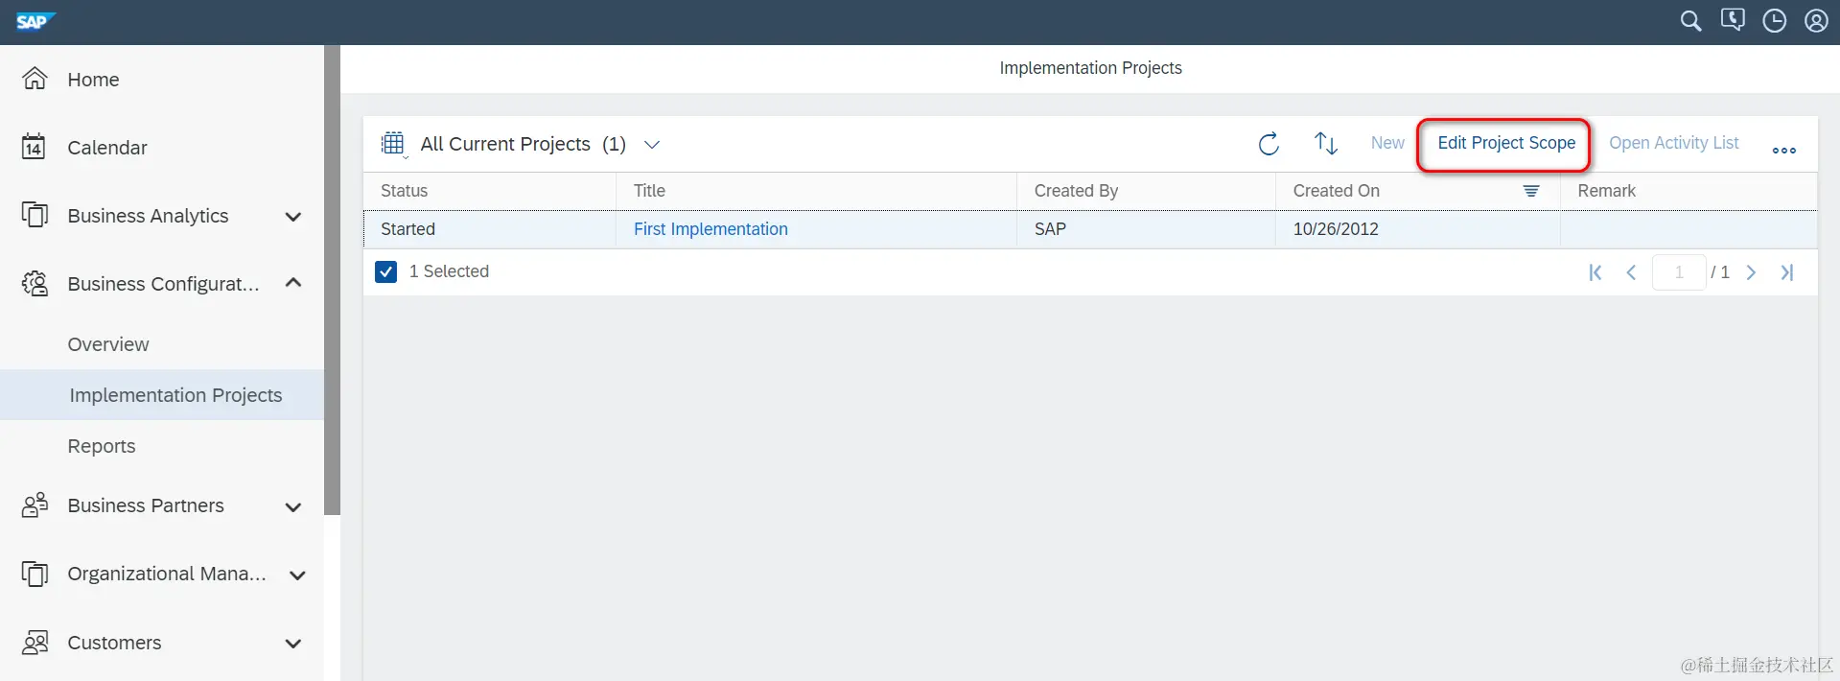Open the recent history clock icon
The width and height of the screenshot is (1840, 681).
click(x=1774, y=21)
